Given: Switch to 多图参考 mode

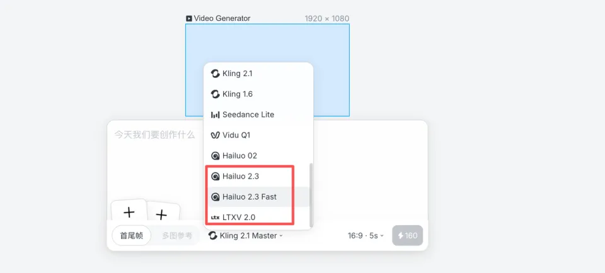Looking at the screenshot, I should [176, 236].
